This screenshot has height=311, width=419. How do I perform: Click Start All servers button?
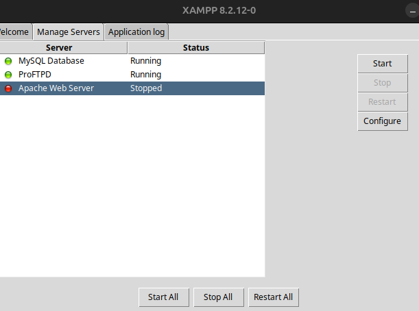(163, 297)
